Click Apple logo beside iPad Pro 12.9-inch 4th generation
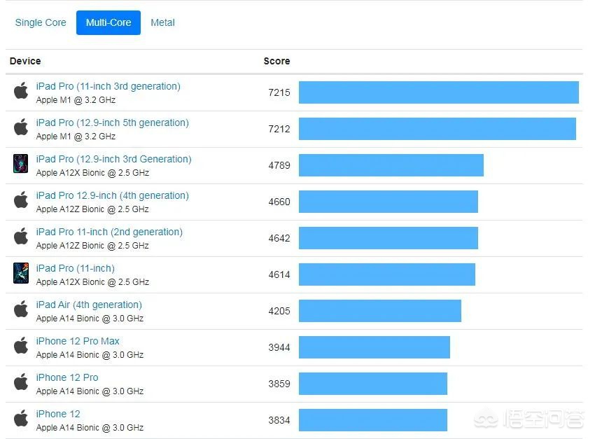 coord(21,200)
